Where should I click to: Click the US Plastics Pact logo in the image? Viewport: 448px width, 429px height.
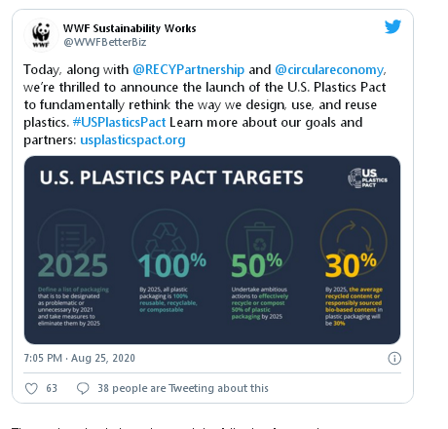[367, 177]
